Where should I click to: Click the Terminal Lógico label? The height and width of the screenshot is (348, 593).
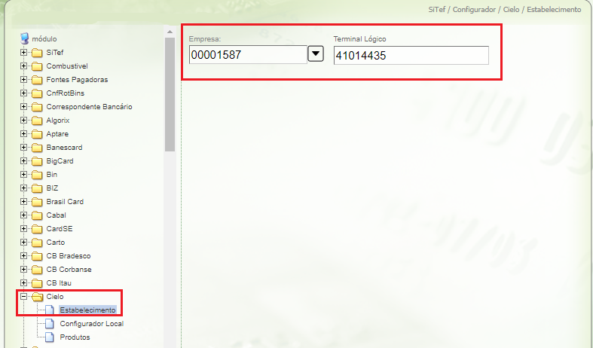click(359, 39)
